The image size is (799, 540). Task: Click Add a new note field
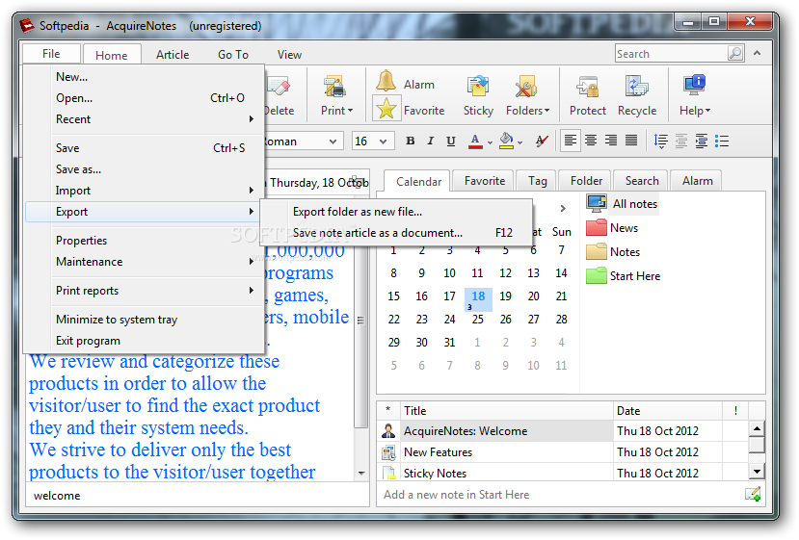click(x=560, y=494)
